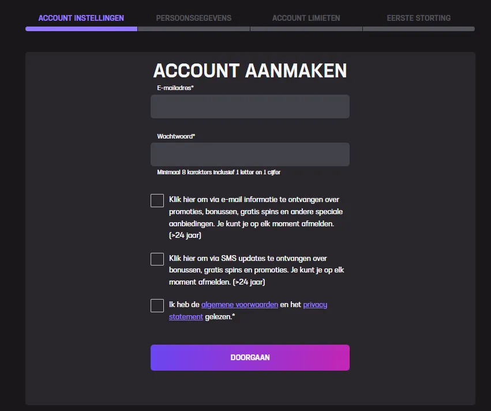Click the Wachtwoord field label
Image resolution: width=491 pixels, height=411 pixels.
(175, 136)
